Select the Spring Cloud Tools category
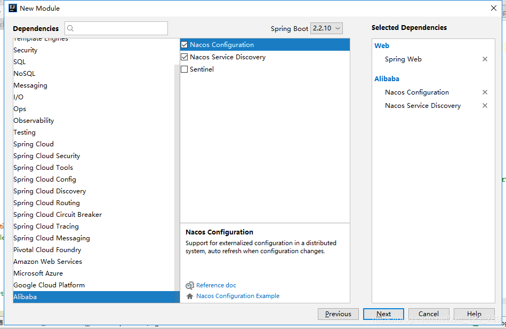506x329 pixels. (94, 167)
